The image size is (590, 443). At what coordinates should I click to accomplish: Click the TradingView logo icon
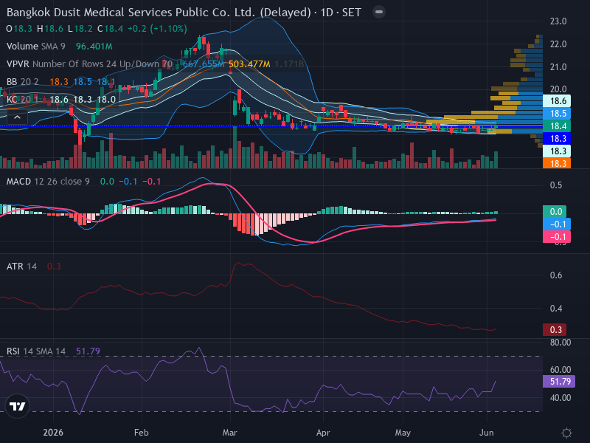point(17,406)
